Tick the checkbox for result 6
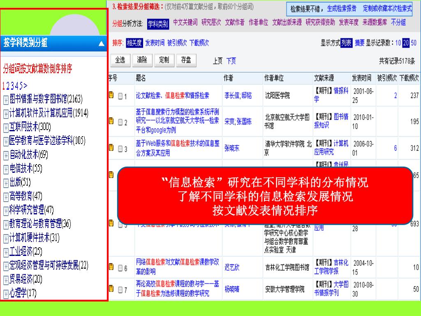 click(120, 268)
